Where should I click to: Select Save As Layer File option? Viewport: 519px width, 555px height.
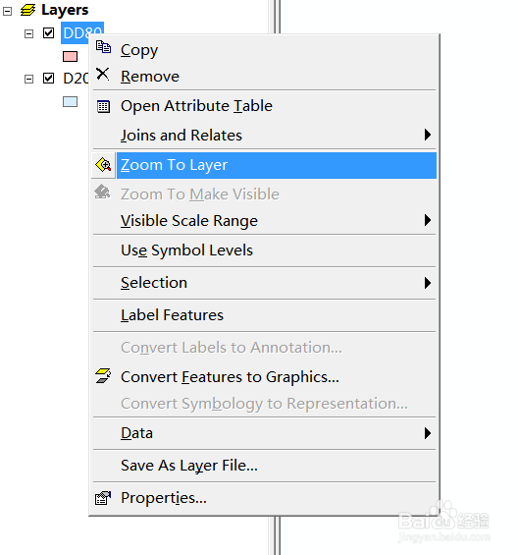(x=264, y=466)
